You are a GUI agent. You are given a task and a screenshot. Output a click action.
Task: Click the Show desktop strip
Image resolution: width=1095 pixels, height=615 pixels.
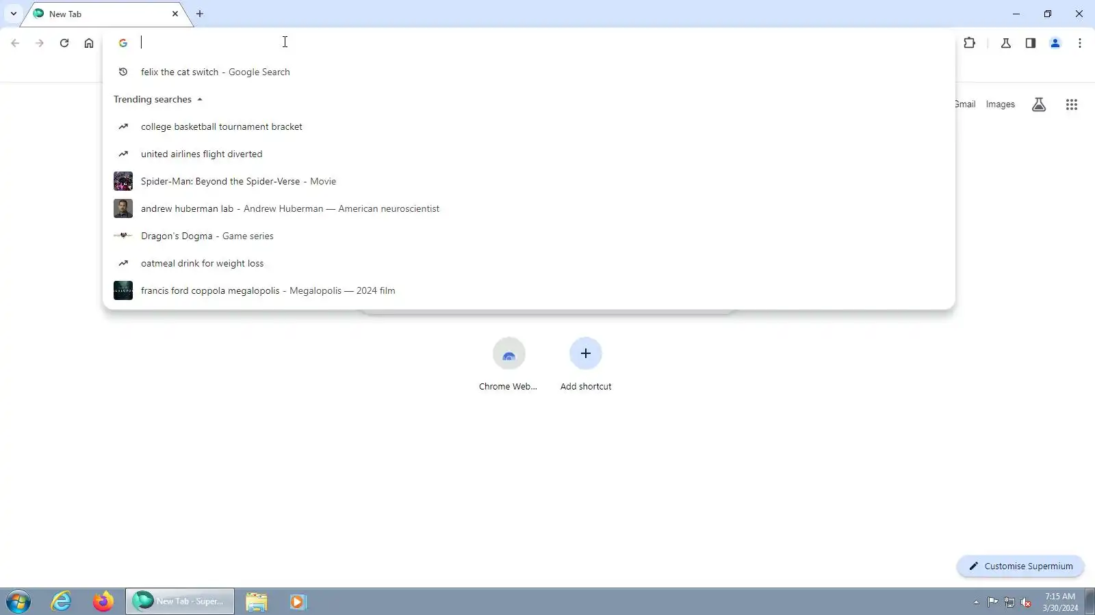tap(1090, 601)
